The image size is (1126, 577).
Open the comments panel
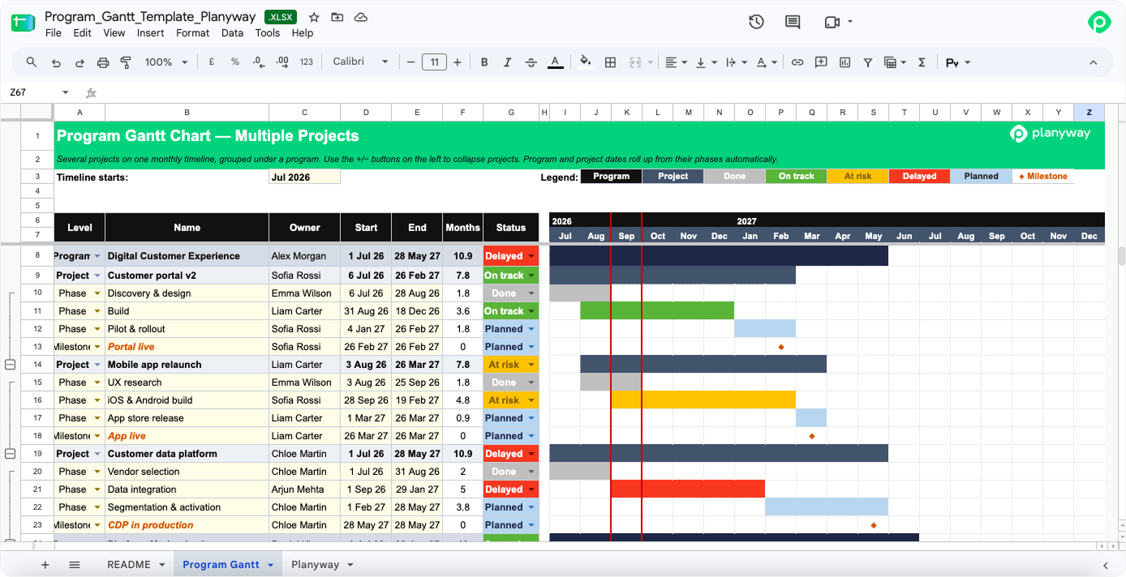click(x=793, y=22)
